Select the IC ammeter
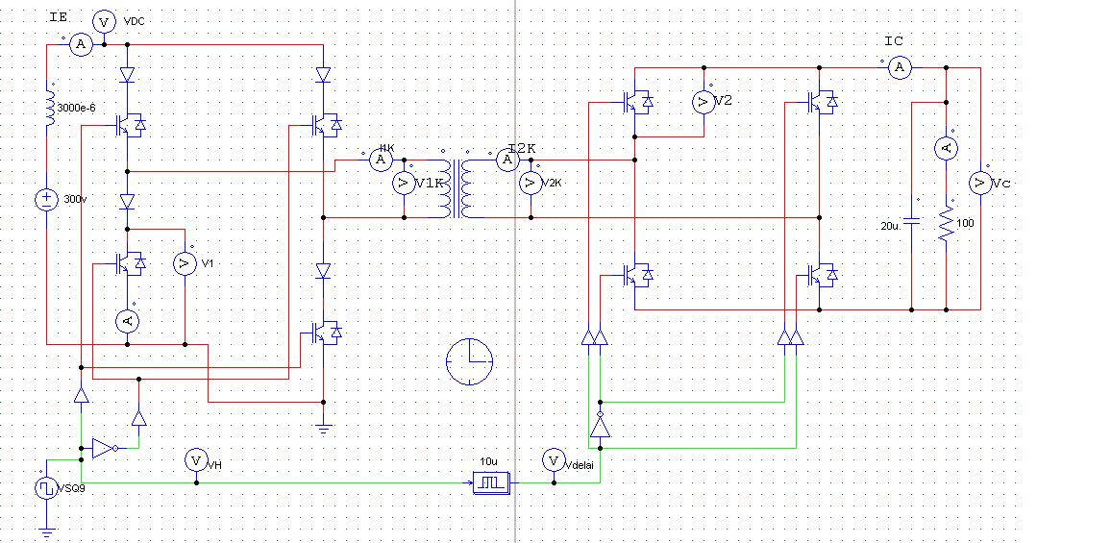Screen dimensions: 1111x543 tap(900, 67)
